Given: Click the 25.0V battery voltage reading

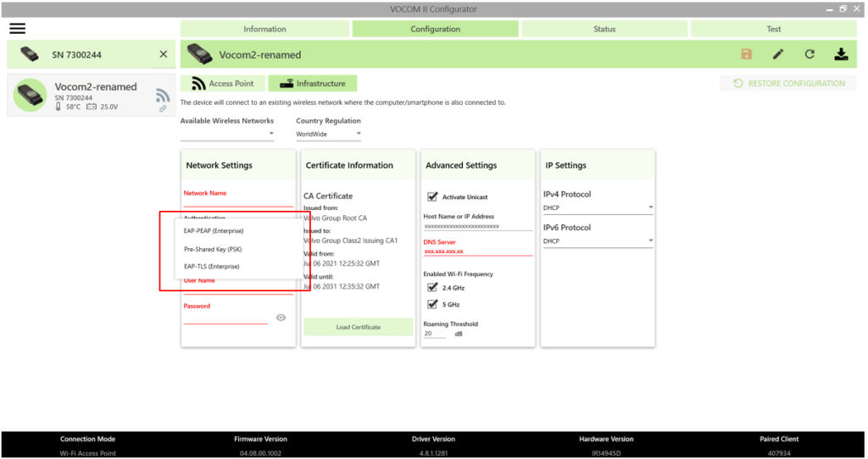Looking at the screenshot, I should (109, 107).
